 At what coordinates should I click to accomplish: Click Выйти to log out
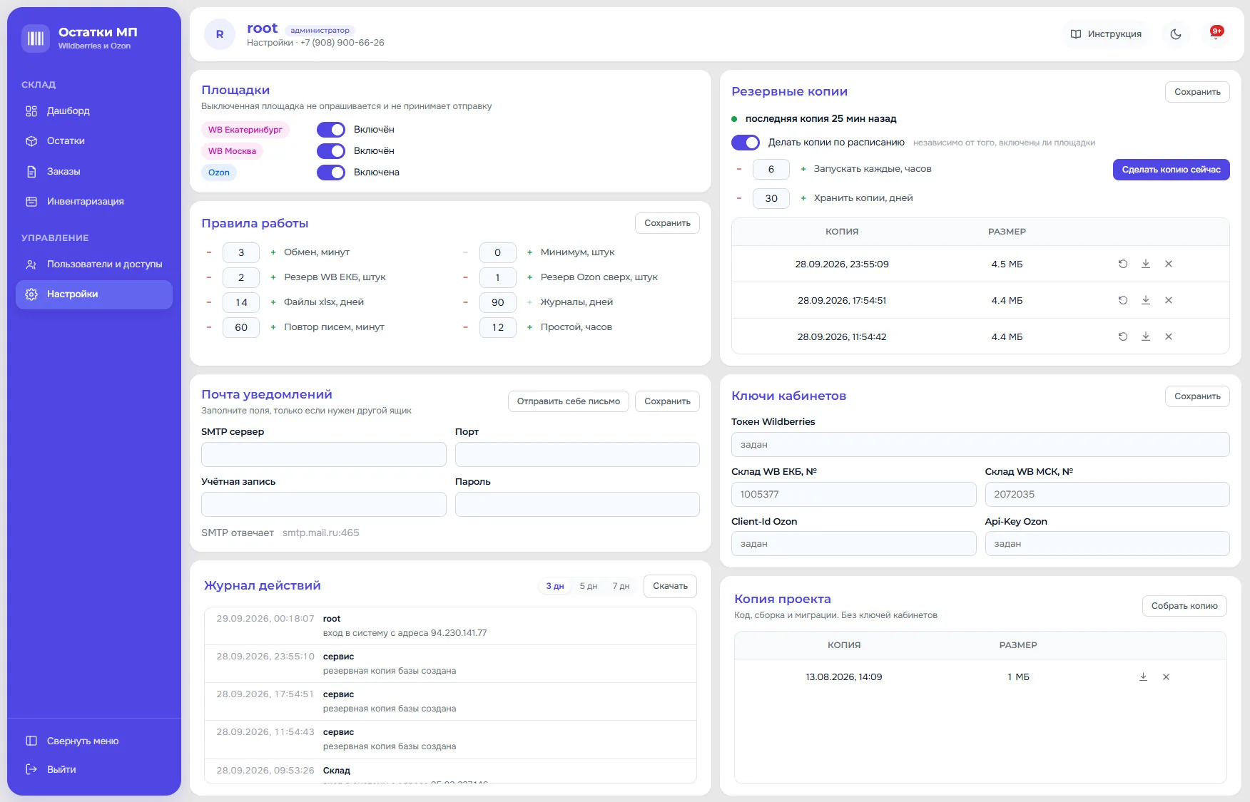94,770
